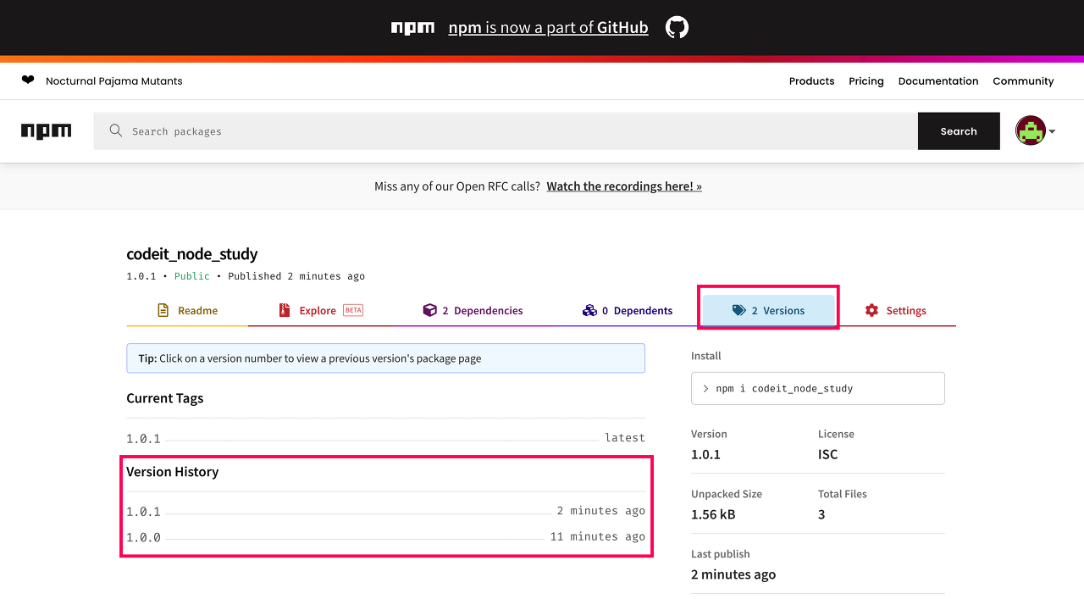Go to npm home via main logo

47,131
